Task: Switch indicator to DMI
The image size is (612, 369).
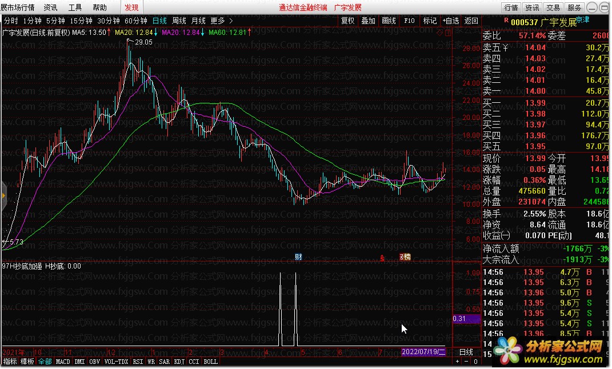Action: (79, 362)
